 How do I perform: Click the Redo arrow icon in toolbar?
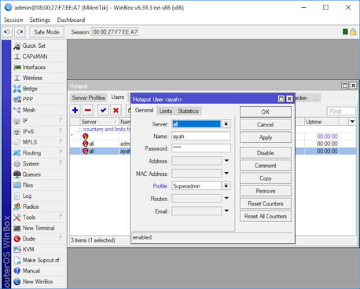tap(20, 32)
